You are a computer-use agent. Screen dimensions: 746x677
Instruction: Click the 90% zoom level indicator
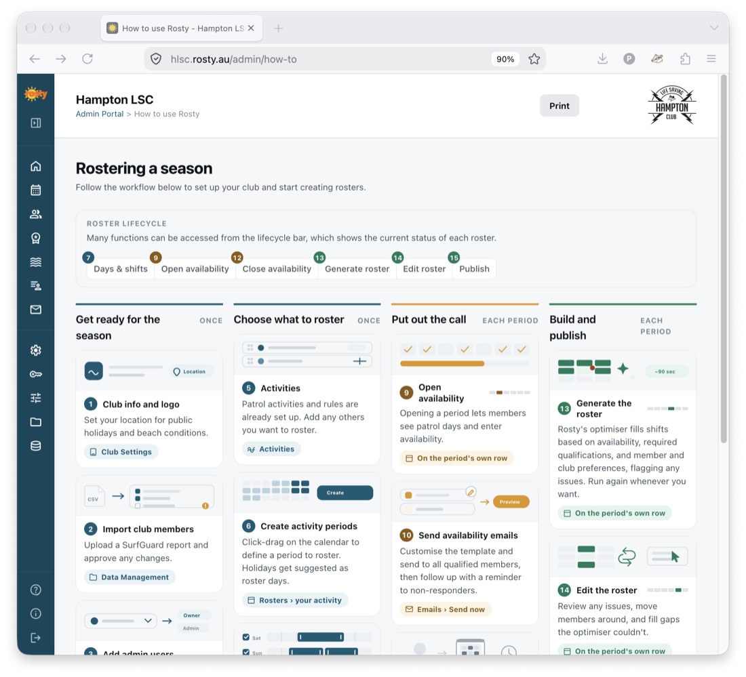pos(505,59)
